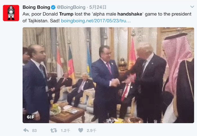Like the tweet with the heart icon
The height and width of the screenshot is (136, 197).
(81, 130)
